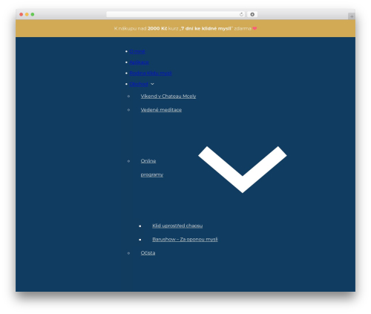This screenshot has height=314, width=371.
Task: Maximize window with the green button
Action: (33, 15)
